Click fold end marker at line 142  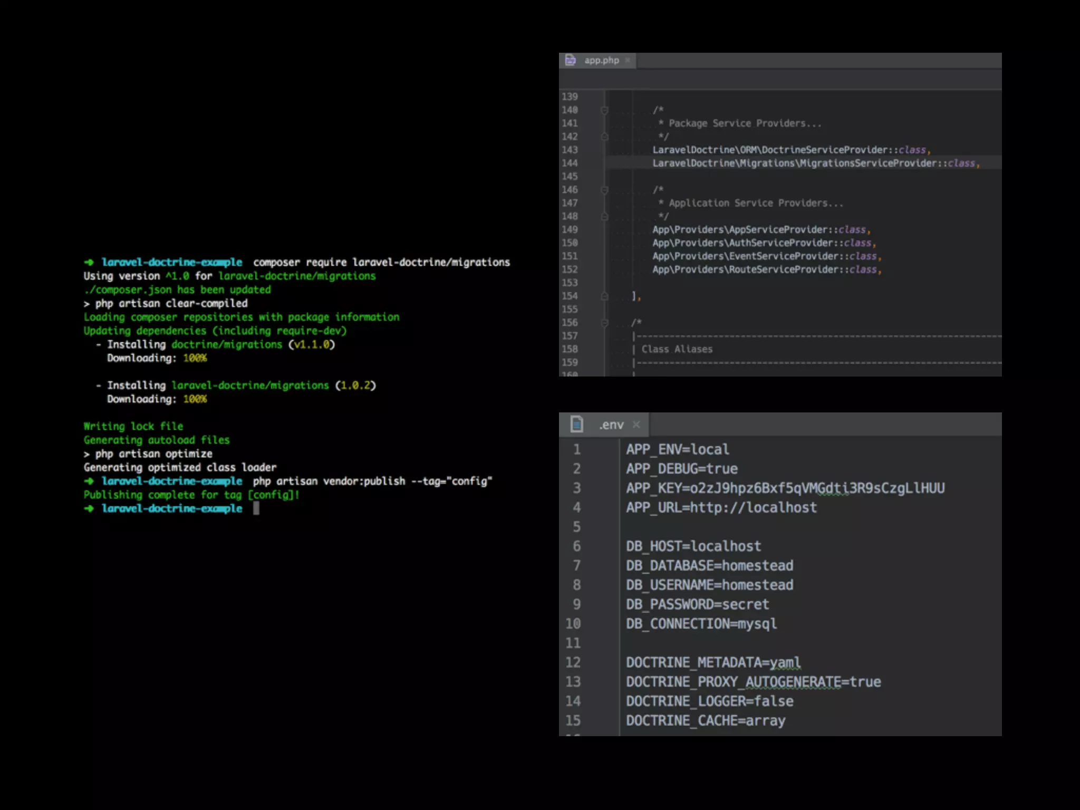[x=605, y=137]
